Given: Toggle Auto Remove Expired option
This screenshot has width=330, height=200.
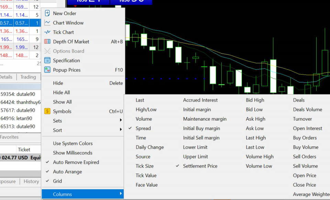Looking at the screenshot, I should [76, 162].
